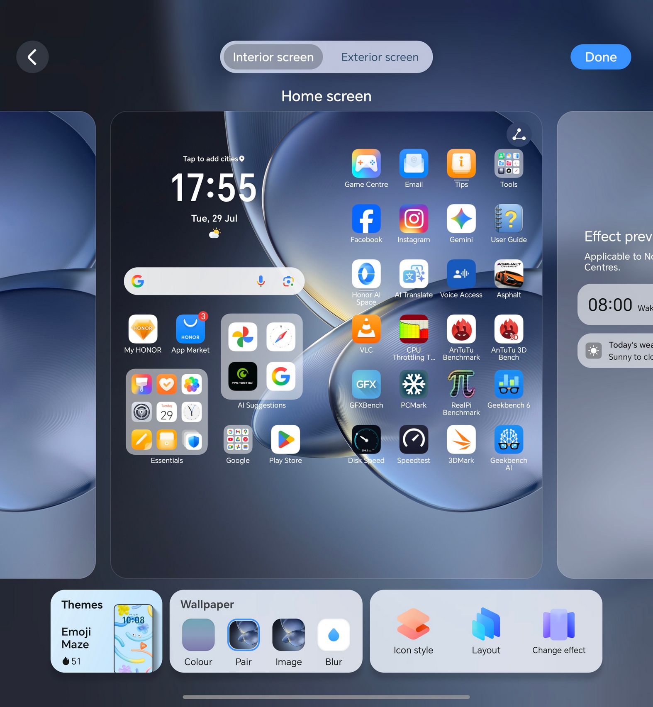The width and height of the screenshot is (653, 707).
Task: Open the compass browser in AI Suggestions
Action: click(x=281, y=336)
